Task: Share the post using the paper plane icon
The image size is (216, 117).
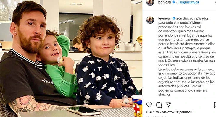Action: [x=168, y=105]
